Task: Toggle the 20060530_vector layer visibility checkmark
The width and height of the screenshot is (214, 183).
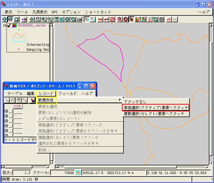Action: (9, 26)
